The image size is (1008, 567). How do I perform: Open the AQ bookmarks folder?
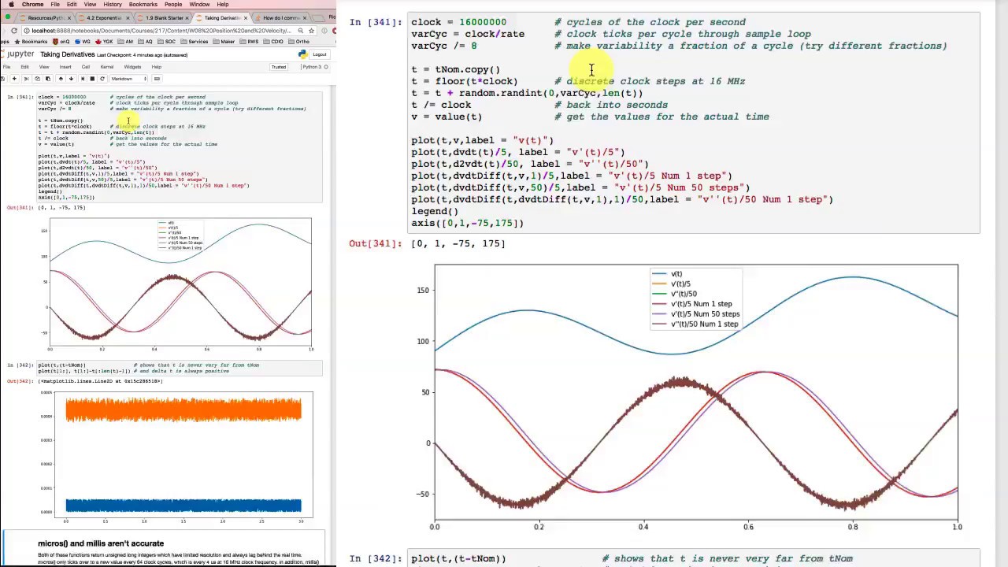point(145,41)
